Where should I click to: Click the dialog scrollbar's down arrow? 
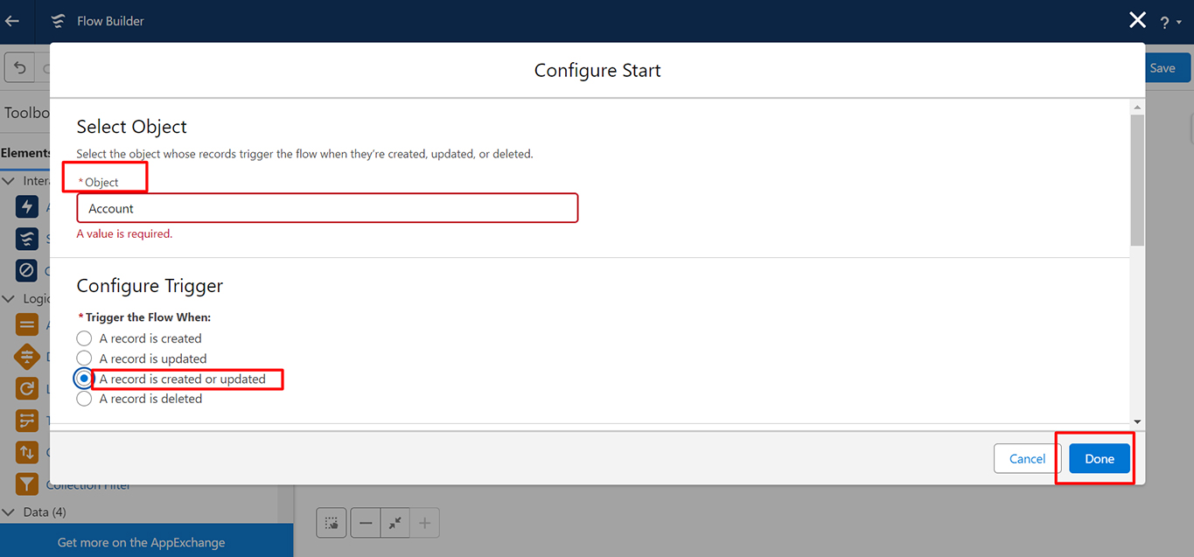pyautogui.click(x=1137, y=421)
